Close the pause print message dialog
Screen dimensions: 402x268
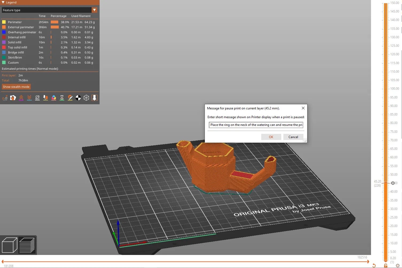click(303, 108)
